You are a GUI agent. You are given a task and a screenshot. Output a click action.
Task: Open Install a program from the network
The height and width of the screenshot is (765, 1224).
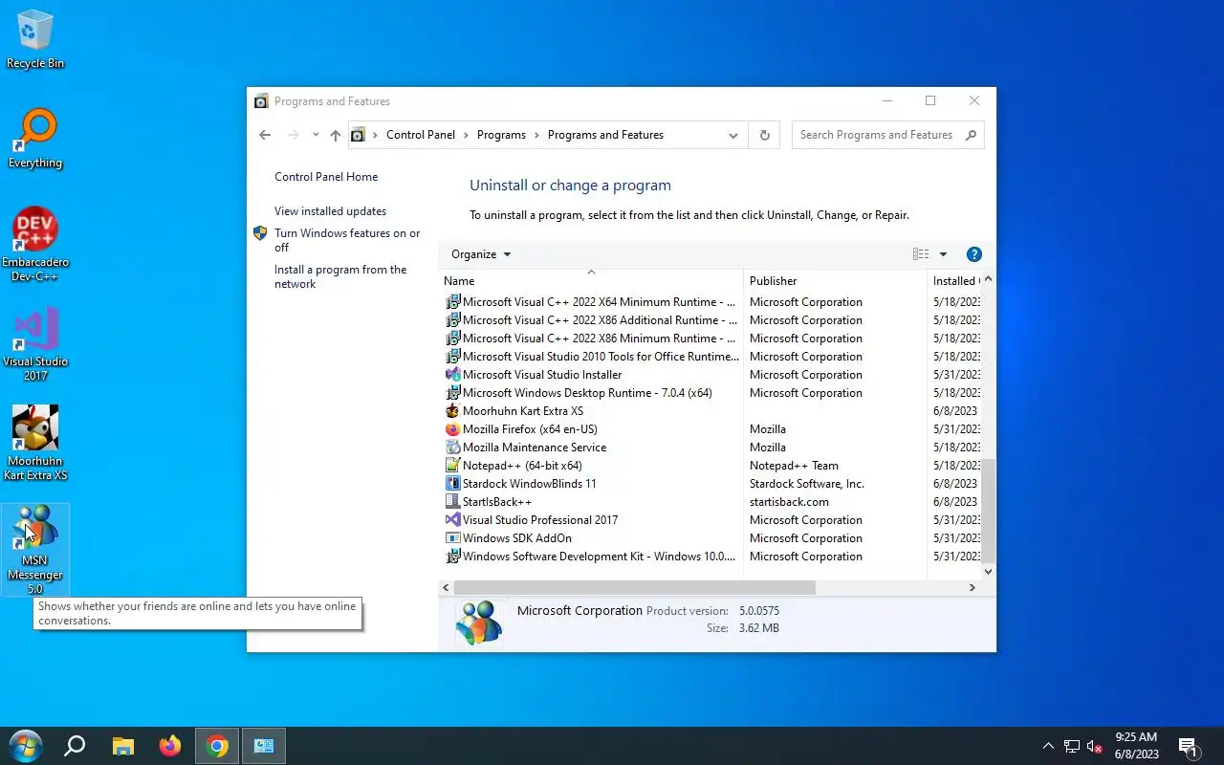tap(340, 276)
